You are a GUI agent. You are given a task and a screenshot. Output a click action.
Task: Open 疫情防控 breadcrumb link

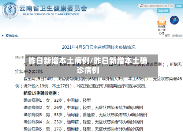click(x=177, y=35)
